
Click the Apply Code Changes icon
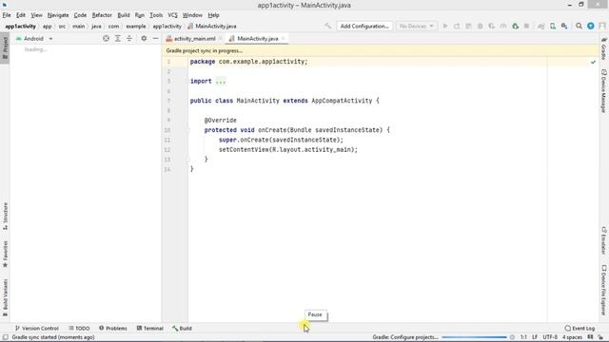pos(468,26)
